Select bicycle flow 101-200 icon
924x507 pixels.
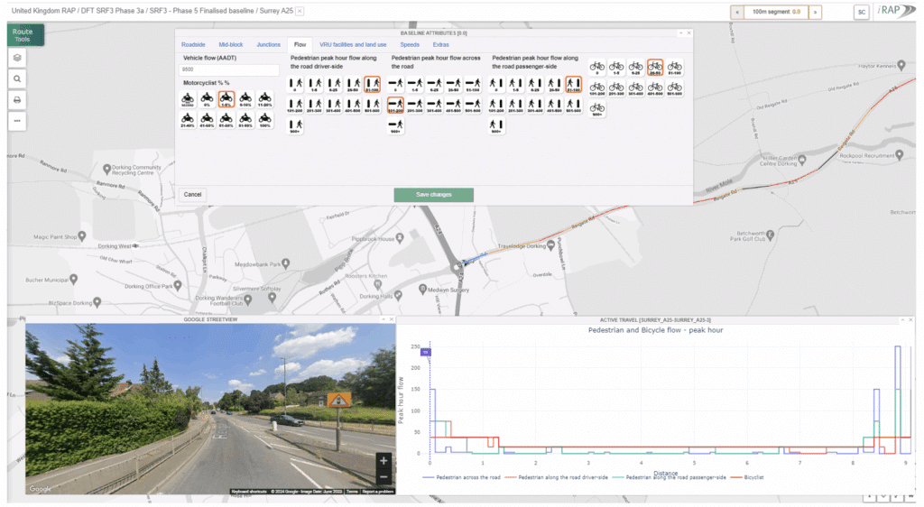point(597,88)
